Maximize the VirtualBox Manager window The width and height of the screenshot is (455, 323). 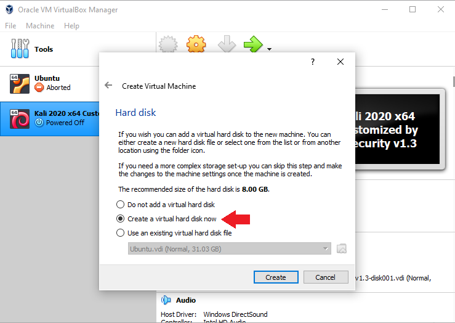pos(413,10)
